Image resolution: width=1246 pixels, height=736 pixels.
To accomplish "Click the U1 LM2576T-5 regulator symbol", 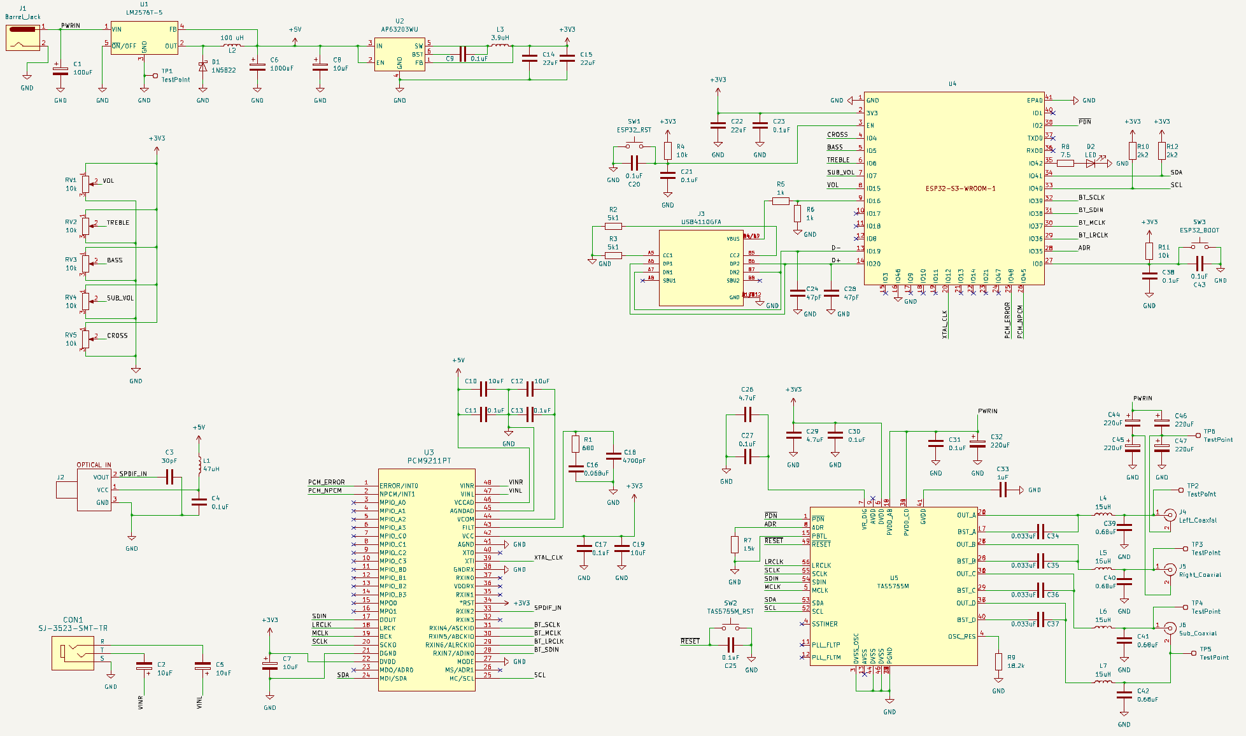I will click(x=145, y=38).
